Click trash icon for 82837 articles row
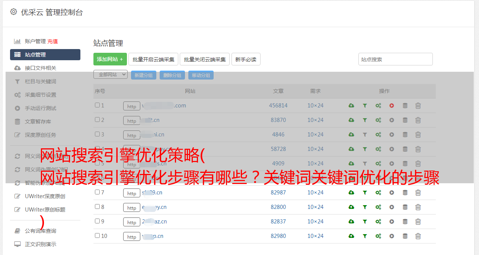Viewport: 479px width, 255px height. pyautogui.click(x=418, y=222)
